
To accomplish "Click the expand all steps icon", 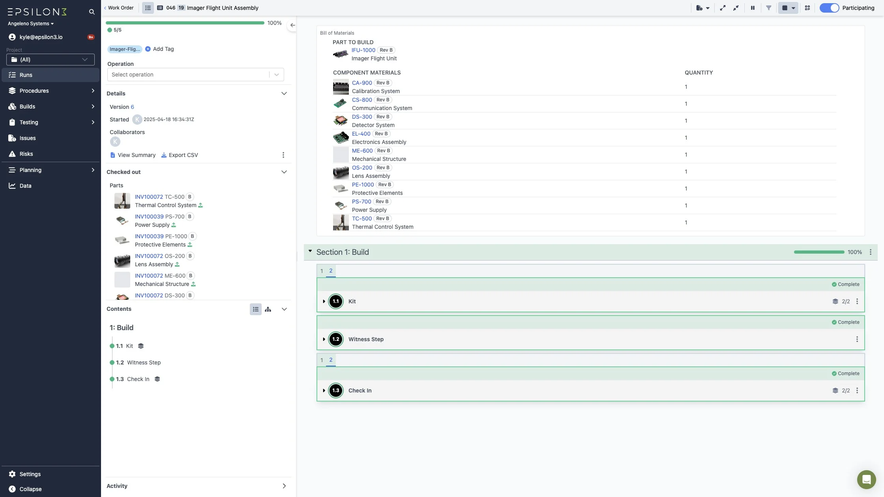I will (x=723, y=8).
